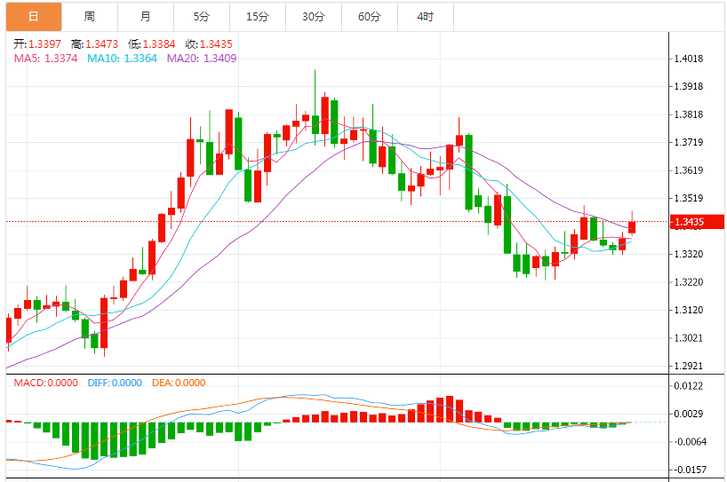Click the 1.3619 price axis label
This screenshot has height=482, width=727.
point(689,170)
